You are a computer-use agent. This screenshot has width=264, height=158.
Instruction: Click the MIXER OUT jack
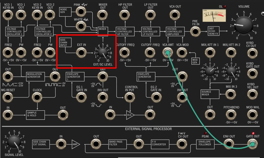[x=102, y=15]
